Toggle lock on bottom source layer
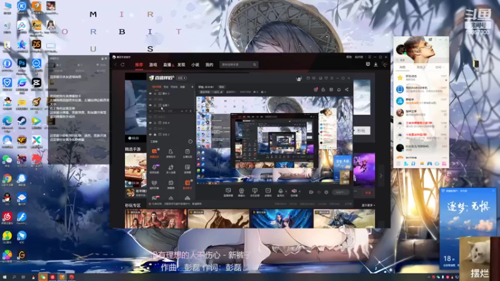This screenshot has height=281, width=500. coord(155,134)
